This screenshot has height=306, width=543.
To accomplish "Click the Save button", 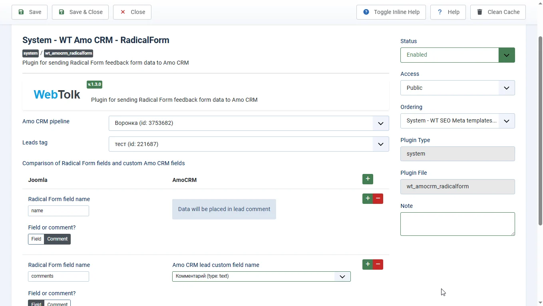I will (30, 12).
